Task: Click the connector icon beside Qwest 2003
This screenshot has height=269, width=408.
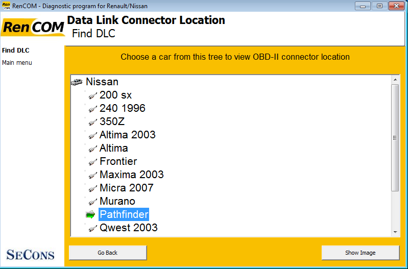Action: click(x=93, y=228)
